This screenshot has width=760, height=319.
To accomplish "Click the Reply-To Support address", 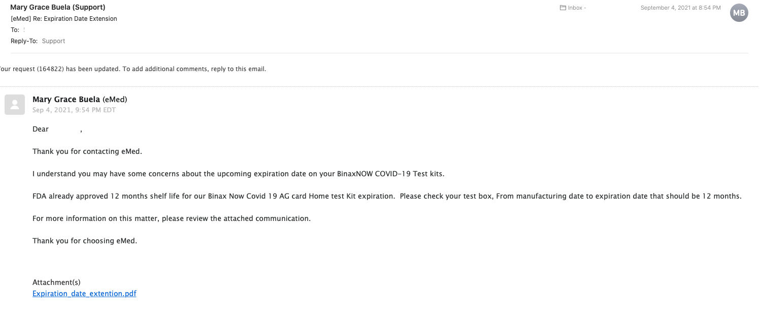I will (x=53, y=41).
